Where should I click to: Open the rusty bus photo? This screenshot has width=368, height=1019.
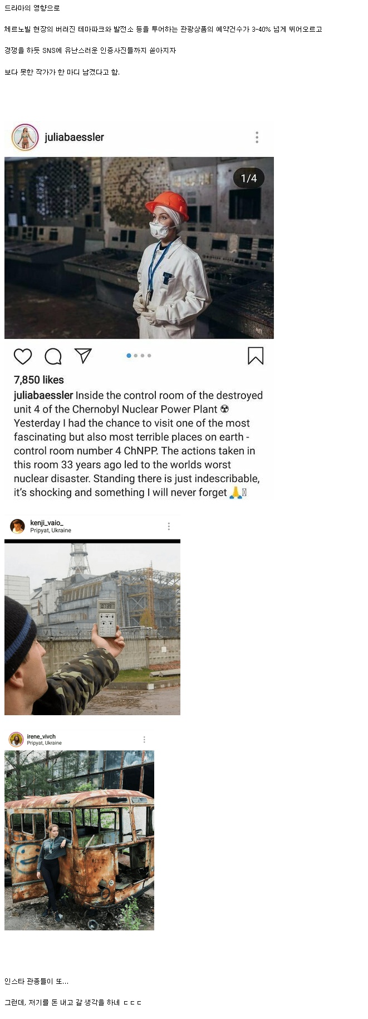click(79, 840)
